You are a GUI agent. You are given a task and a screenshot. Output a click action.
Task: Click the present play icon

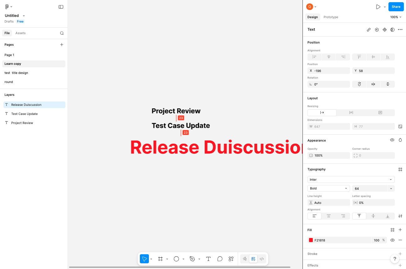pos(378,7)
